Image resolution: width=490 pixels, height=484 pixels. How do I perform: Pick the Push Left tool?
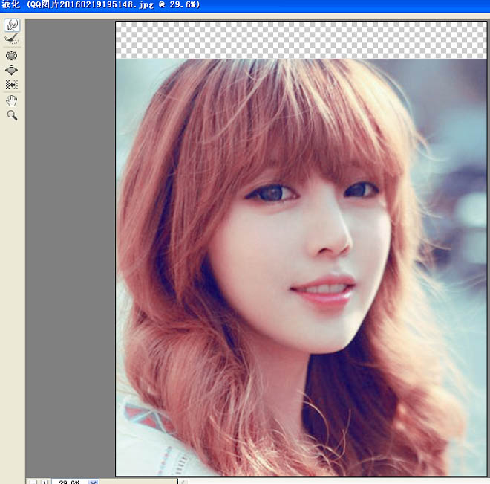click(x=12, y=85)
